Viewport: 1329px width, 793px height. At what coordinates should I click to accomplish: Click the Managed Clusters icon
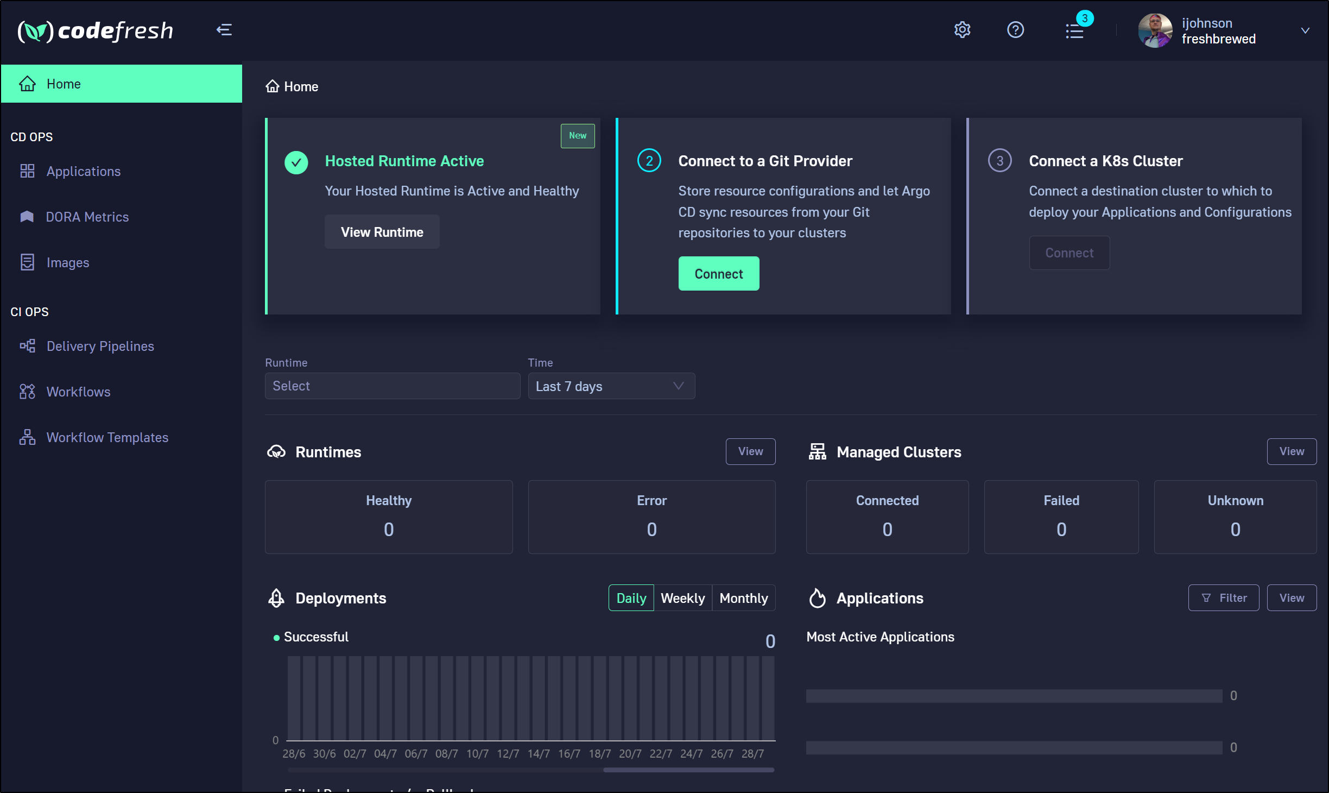pyautogui.click(x=818, y=452)
